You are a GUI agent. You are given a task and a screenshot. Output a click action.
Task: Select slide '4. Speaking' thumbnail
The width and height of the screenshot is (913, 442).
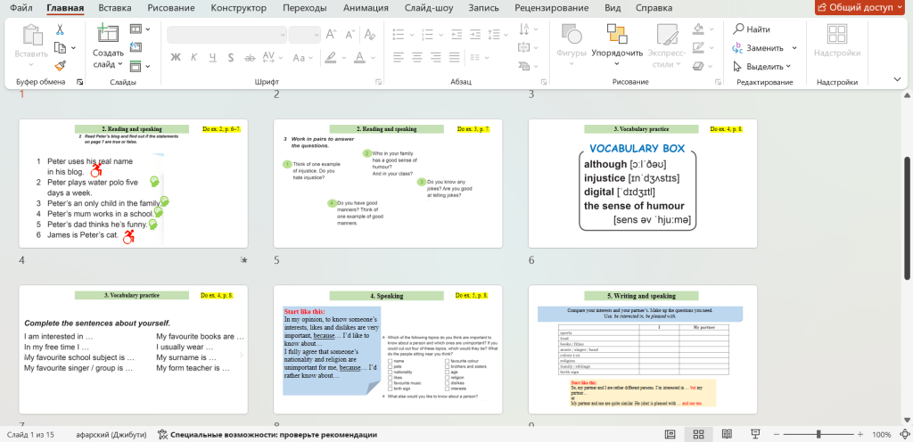pyautogui.click(x=388, y=349)
